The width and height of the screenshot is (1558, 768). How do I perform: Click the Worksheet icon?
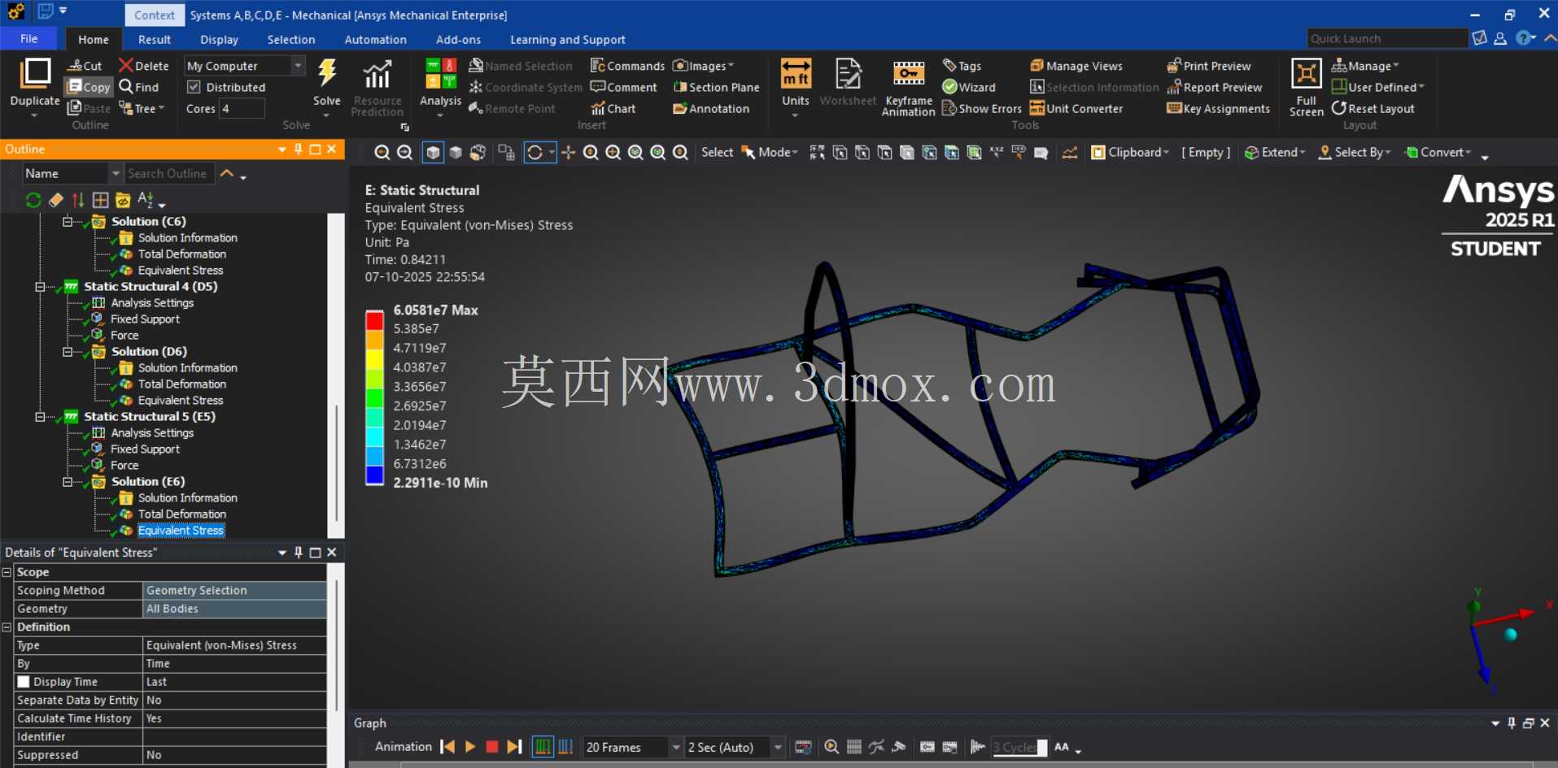848,73
